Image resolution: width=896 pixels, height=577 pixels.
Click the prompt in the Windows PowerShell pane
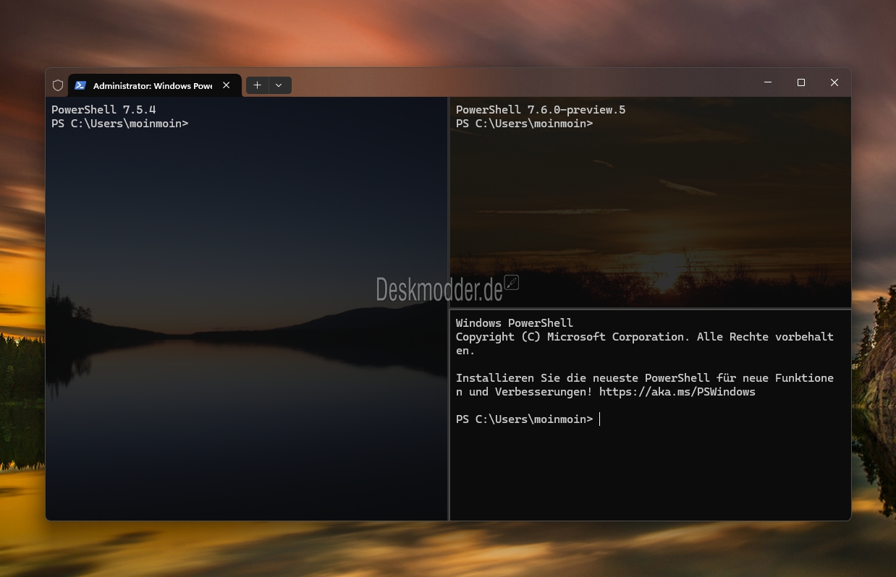[x=524, y=419]
